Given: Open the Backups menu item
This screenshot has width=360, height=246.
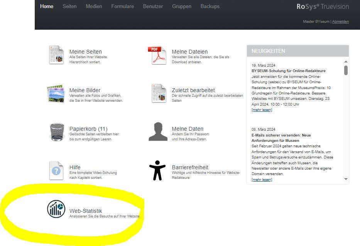Looking at the screenshot, I should pyautogui.click(x=210, y=7).
